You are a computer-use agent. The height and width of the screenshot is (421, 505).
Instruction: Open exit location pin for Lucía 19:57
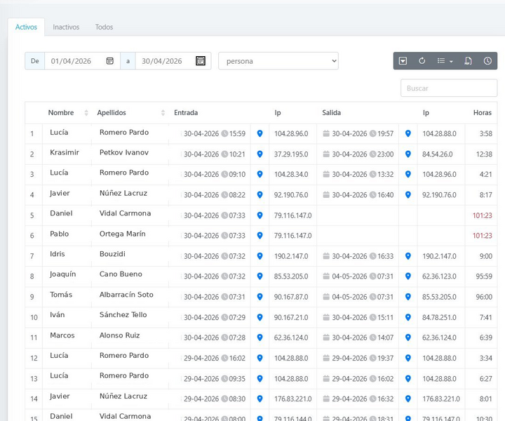coord(408,133)
